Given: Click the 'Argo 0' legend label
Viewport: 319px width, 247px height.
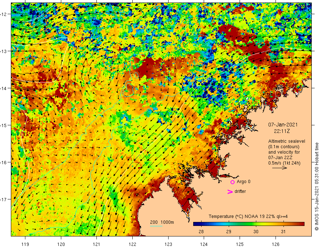Looking at the screenshot, I should pyautogui.click(x=244, y=182).
